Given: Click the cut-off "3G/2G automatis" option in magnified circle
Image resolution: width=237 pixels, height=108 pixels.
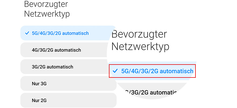Looking at the screenshot, I should pos(150,93).
